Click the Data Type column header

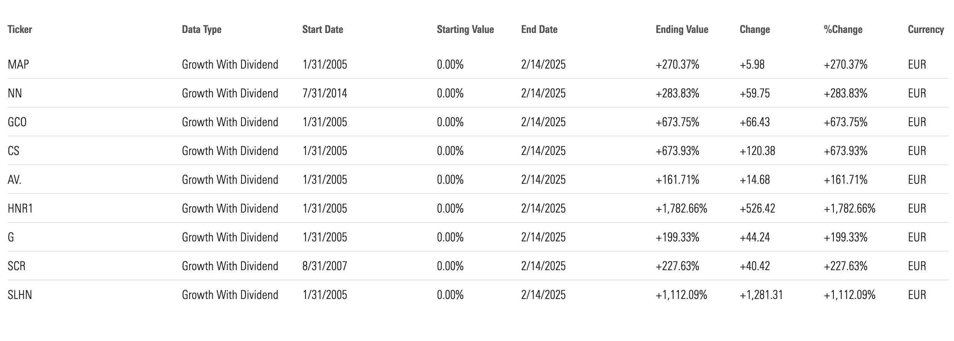pos(202,30)
